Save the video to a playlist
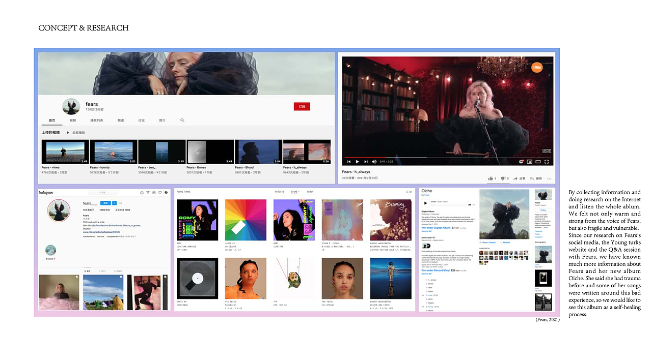The width and height of the screenshot is (652, 363). 536,178
